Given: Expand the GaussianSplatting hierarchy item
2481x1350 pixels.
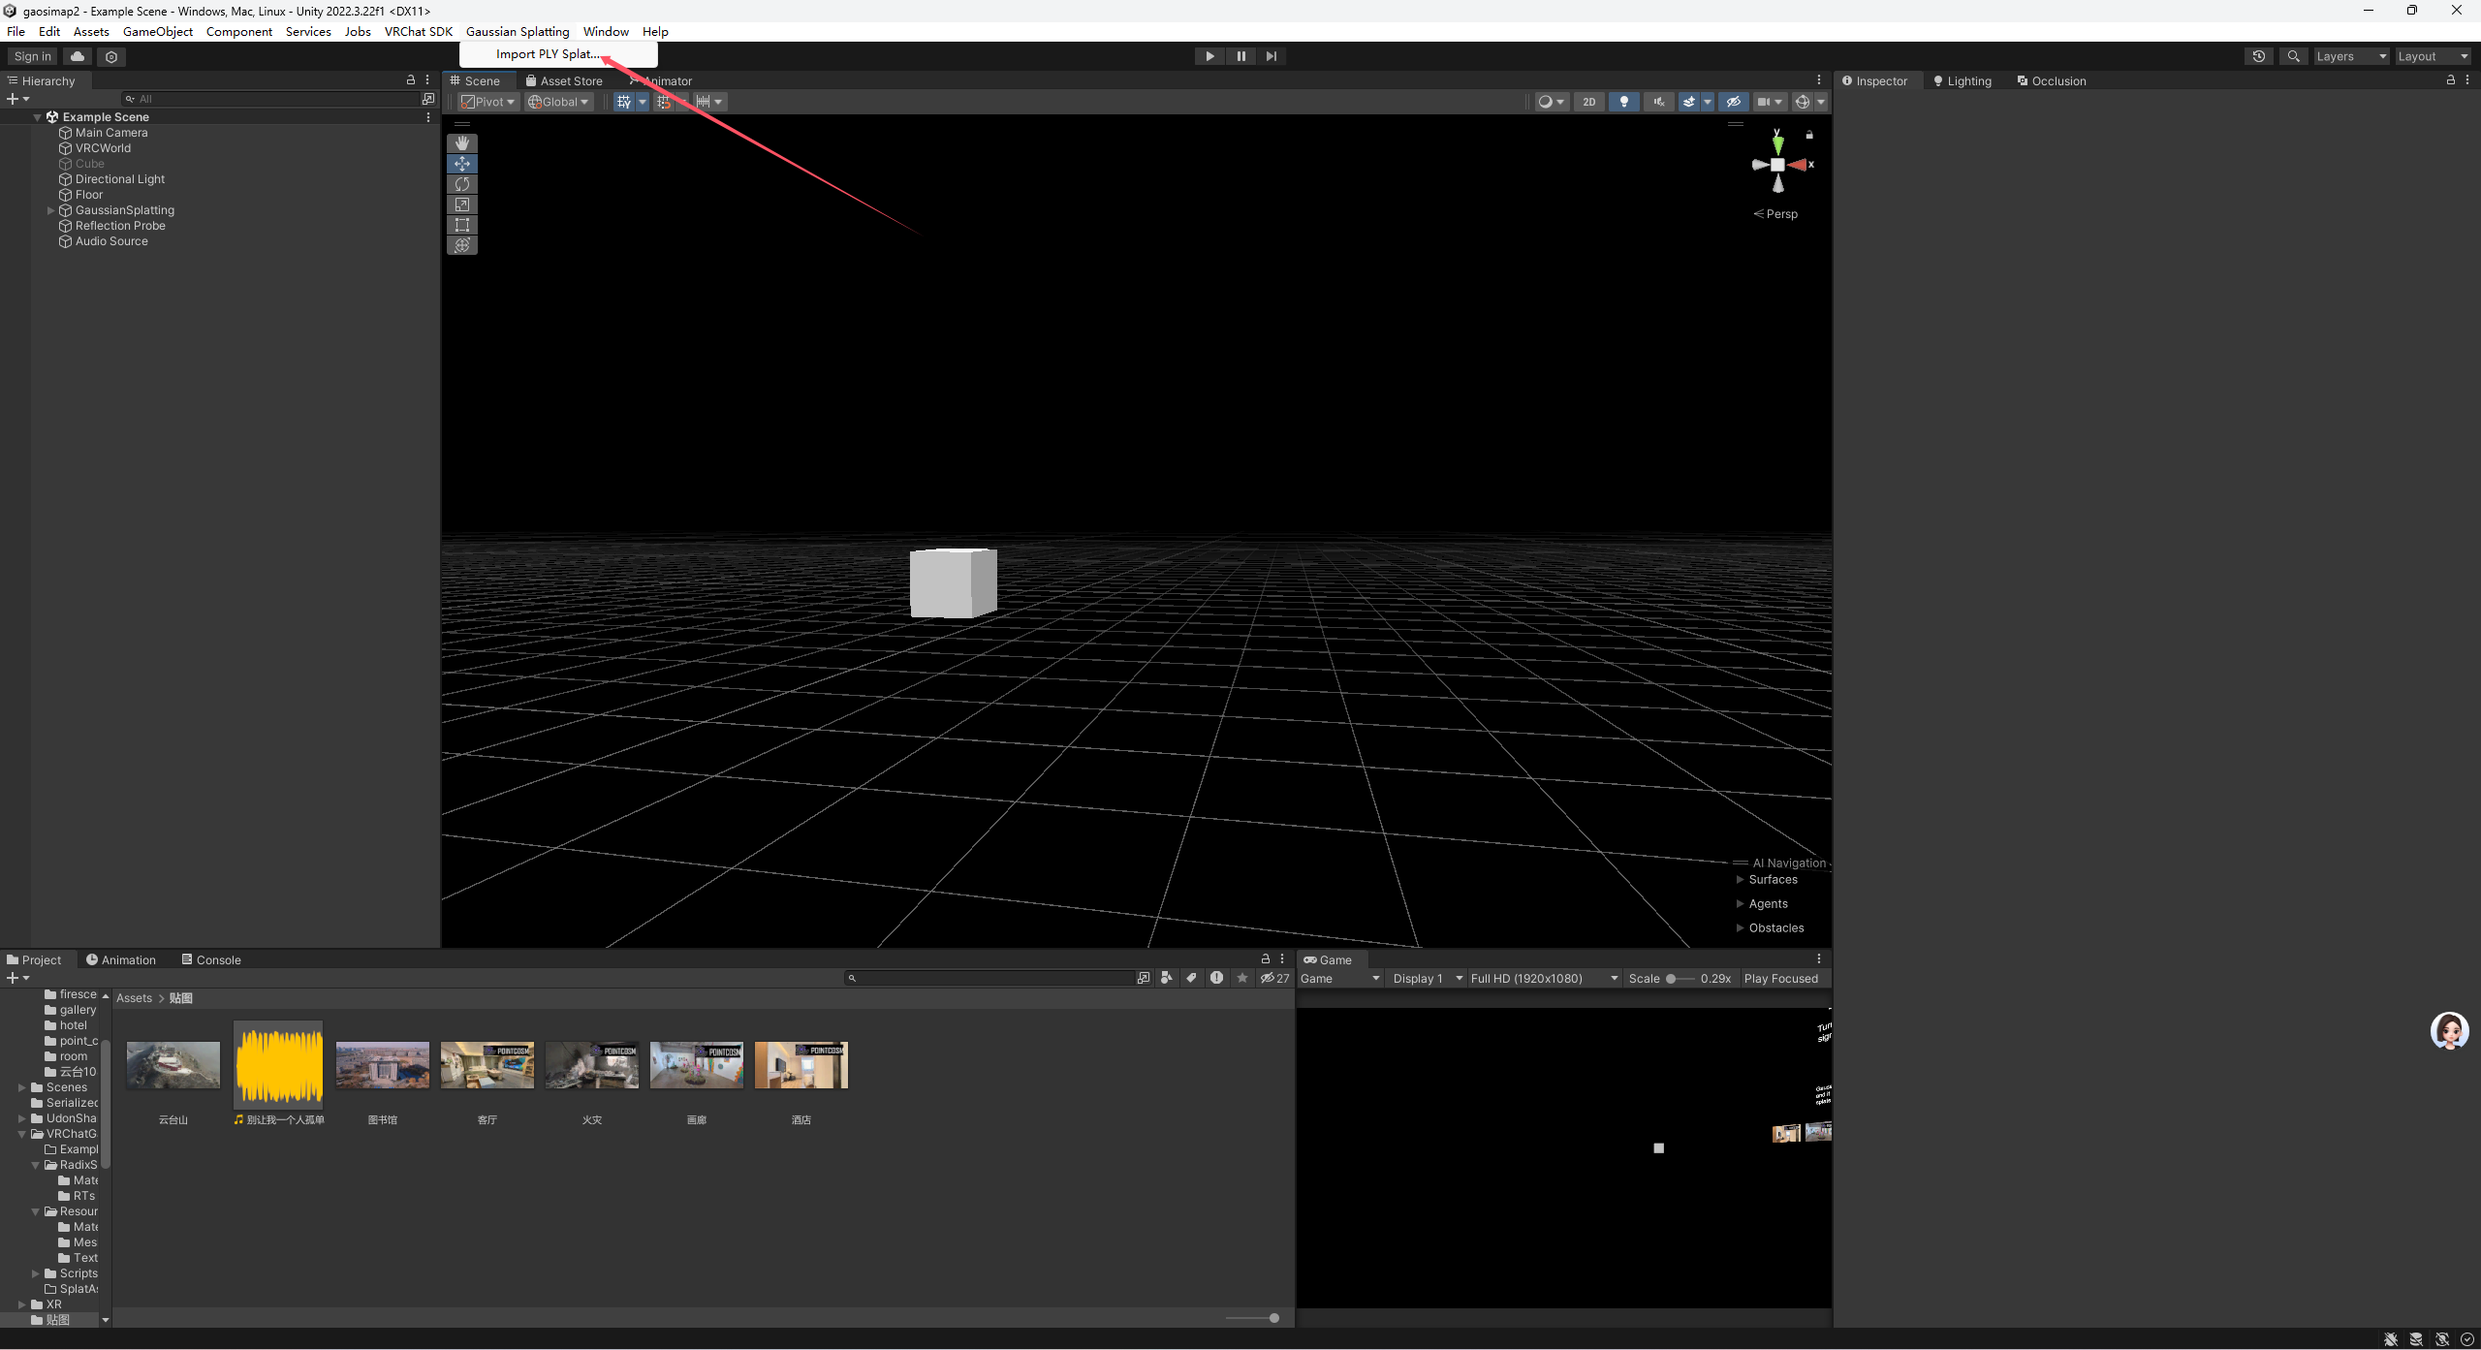Looking at the screenshot, I should [51, 210].
